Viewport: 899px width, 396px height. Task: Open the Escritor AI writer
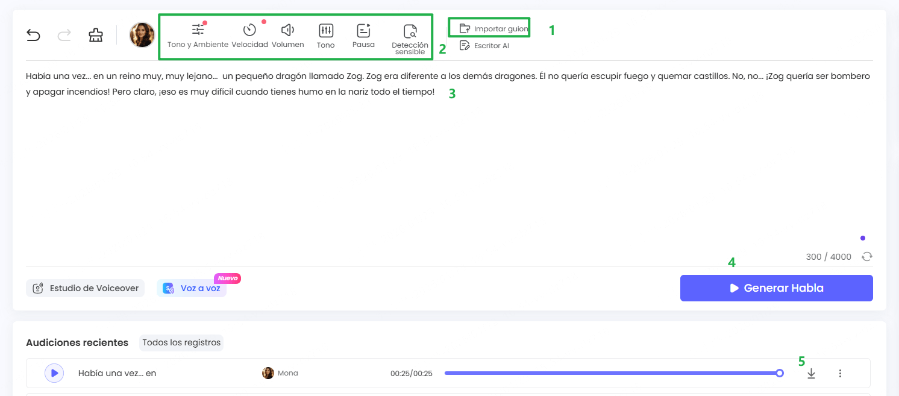tap(484, 45)
